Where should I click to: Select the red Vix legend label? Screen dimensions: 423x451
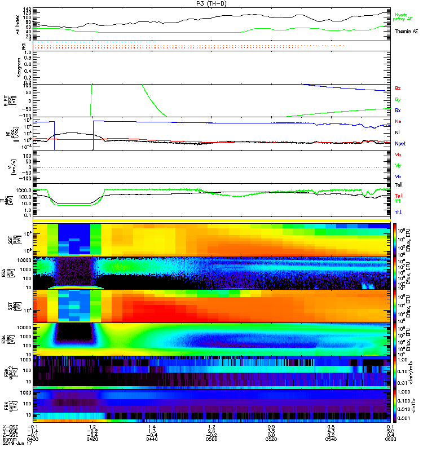point(398,154)
